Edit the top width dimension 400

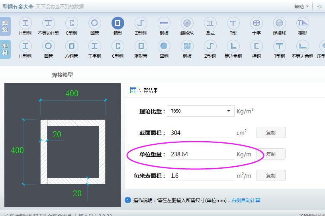point(72,93)
